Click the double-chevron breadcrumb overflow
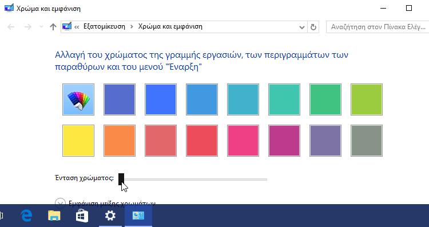Viewport: 429px width, 227px height. point(77,27)
